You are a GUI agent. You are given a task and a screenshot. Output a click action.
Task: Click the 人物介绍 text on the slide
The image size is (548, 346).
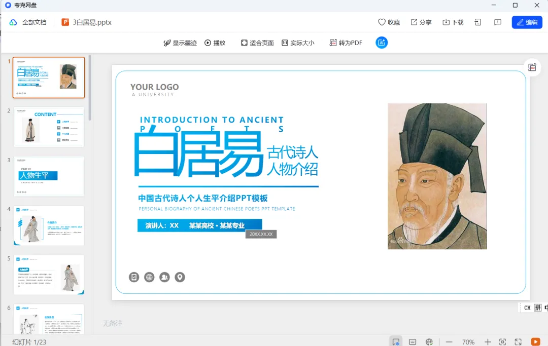tap(293, 169)
